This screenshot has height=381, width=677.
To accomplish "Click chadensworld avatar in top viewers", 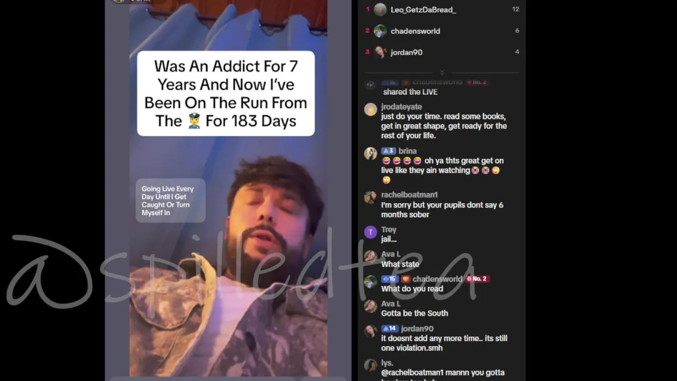I will (380, 31).
